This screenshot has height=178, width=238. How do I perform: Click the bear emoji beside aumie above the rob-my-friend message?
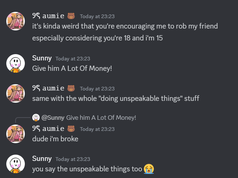tap(71, 16)
